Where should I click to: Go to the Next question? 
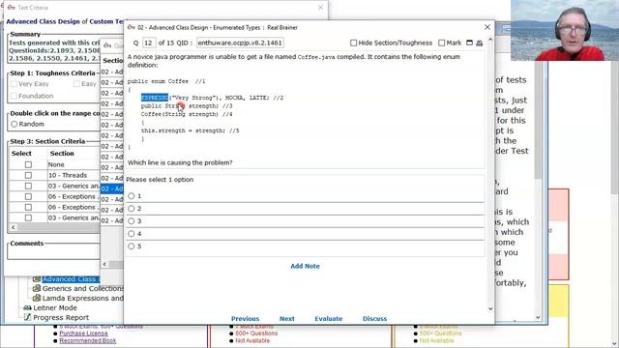(x=287, y=318)
